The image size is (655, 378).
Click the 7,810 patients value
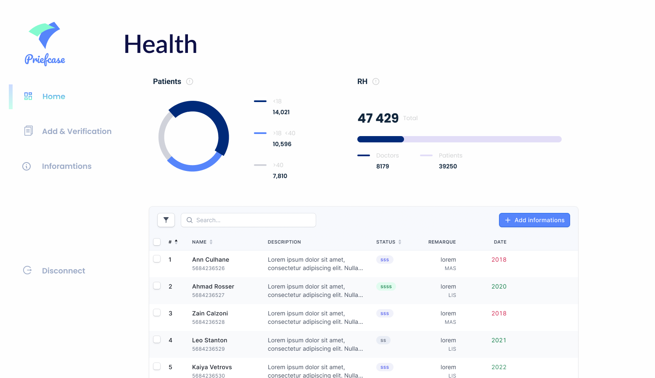(x=280, y=176)
